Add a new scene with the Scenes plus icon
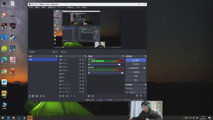The height and width of the screenshot is (120, 213). click(x=30, y=96)
